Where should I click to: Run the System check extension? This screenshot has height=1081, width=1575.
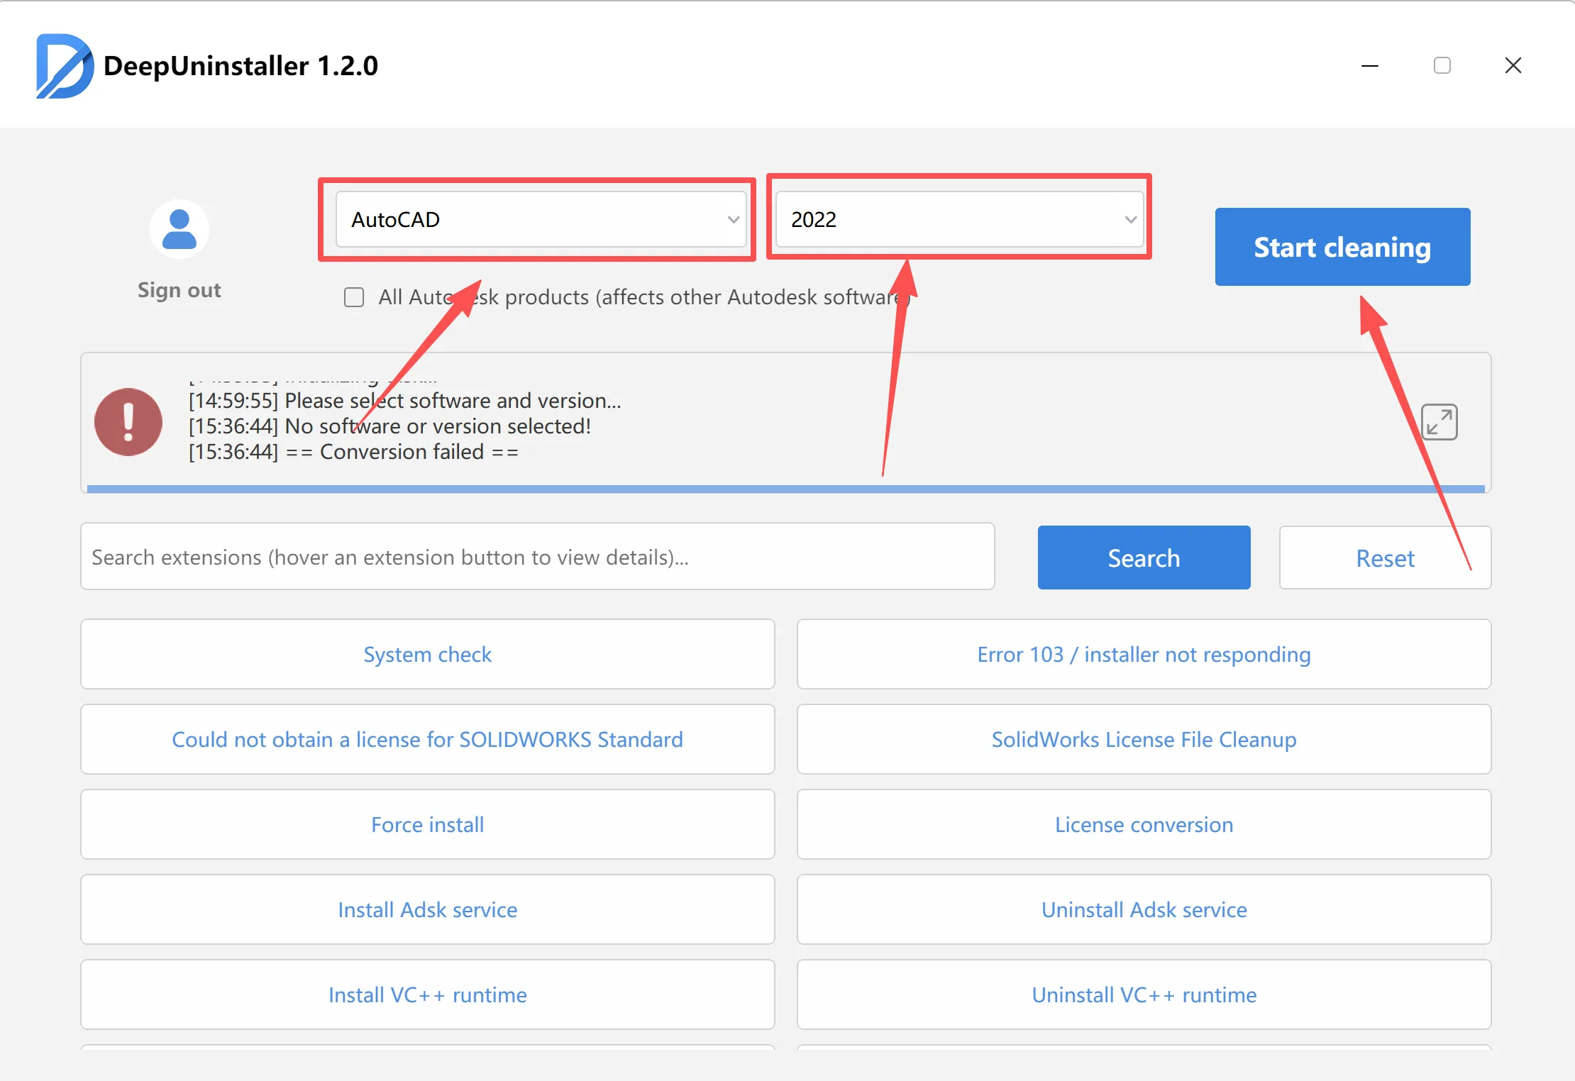(427, 654)
